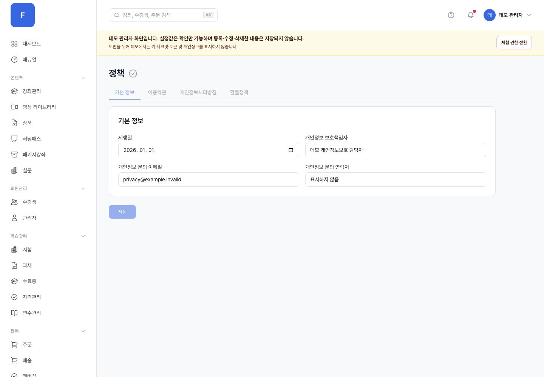Click the 개인정보 보호책임자 input field
This screenshot has width=544, height=377.
tap(396, 150)
